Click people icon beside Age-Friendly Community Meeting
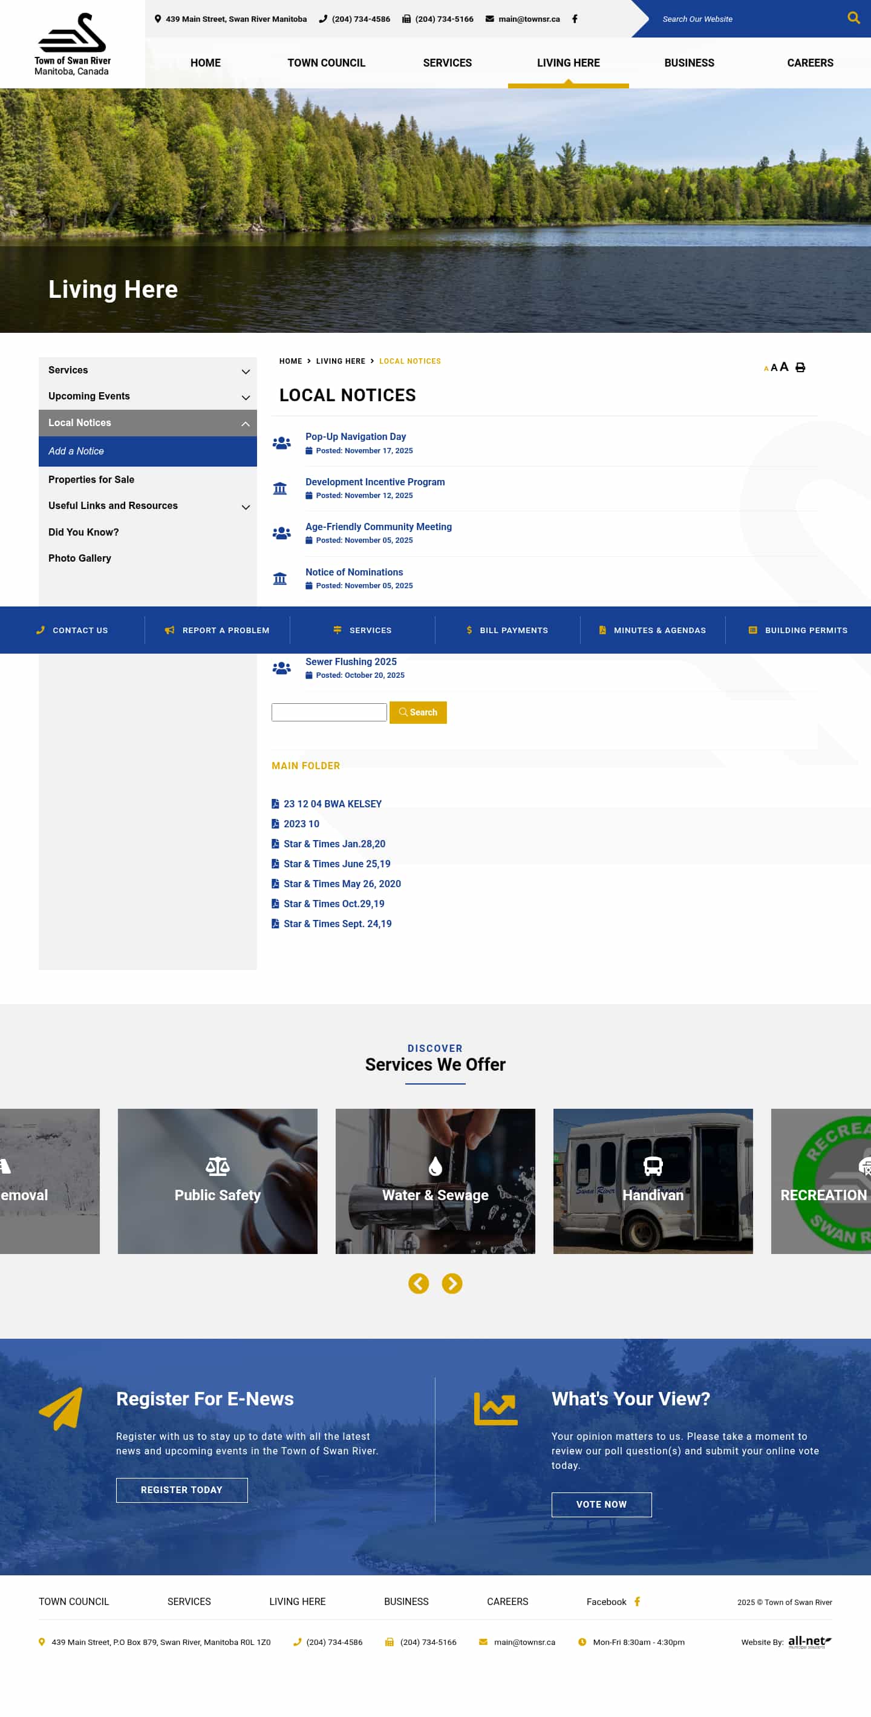 point(281,533)
